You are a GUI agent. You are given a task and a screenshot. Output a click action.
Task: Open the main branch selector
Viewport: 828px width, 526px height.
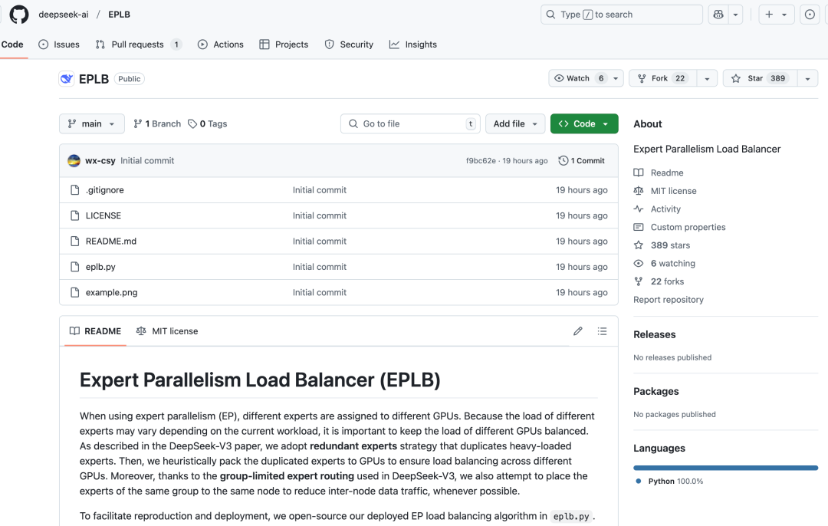coord(92,123)
